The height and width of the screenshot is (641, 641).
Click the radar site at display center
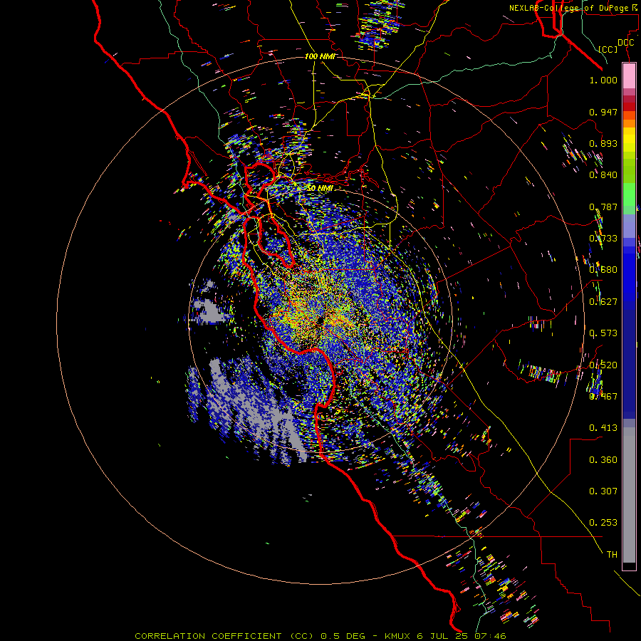pos(320,321)
